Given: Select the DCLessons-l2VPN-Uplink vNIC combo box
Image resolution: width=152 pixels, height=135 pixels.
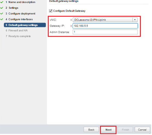Looking at the screenshot, I should 105,20.
